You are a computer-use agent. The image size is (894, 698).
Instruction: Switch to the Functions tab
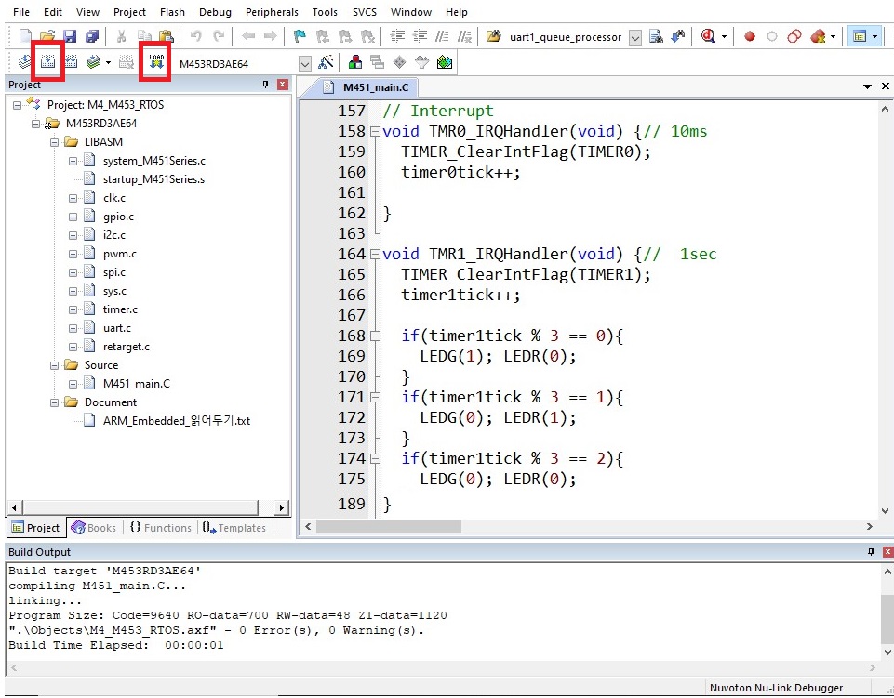coord(161,528)
